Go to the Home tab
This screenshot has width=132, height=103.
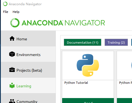pos(28,38)
